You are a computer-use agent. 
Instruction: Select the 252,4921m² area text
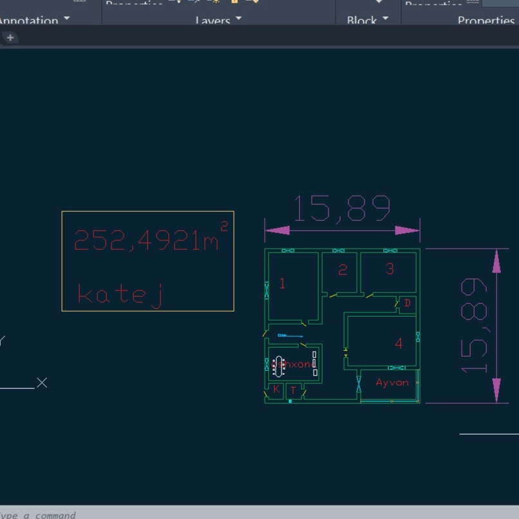147,240
